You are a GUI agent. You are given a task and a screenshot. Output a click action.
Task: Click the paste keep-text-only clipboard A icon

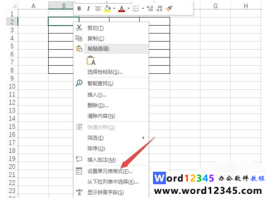click(x=91, y=61)
